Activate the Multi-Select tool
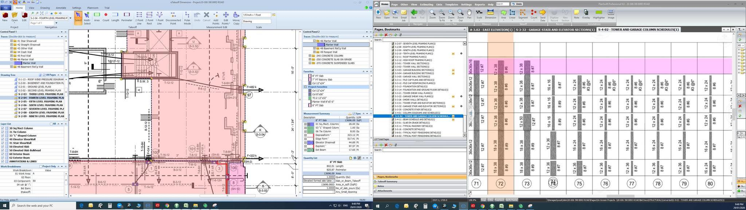The width and height of the screenshot is (746, 210). [x=87, y=17]
